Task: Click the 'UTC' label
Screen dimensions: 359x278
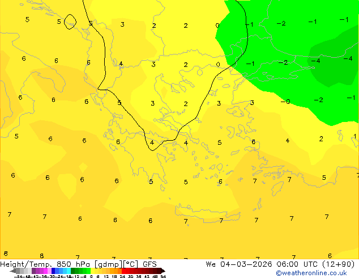Action: pos(310,264)
